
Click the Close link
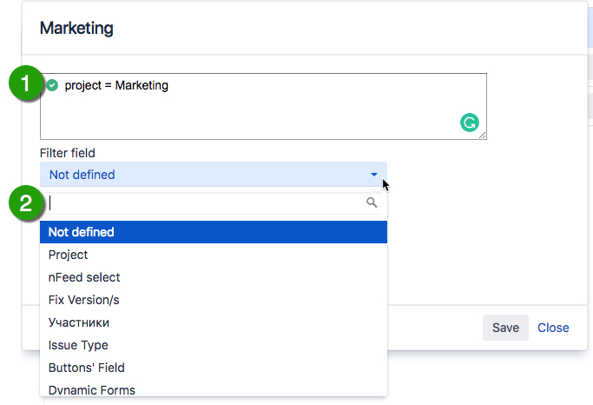[x=553, y=328]
